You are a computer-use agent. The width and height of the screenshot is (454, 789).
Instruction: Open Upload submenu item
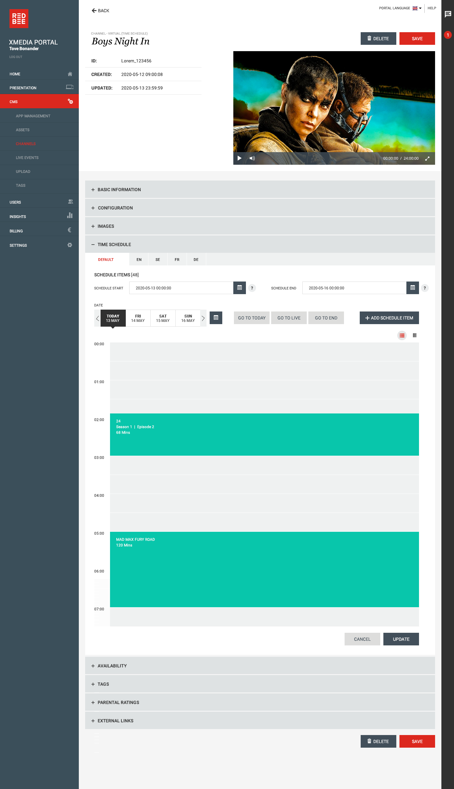(x=39, y=171)
